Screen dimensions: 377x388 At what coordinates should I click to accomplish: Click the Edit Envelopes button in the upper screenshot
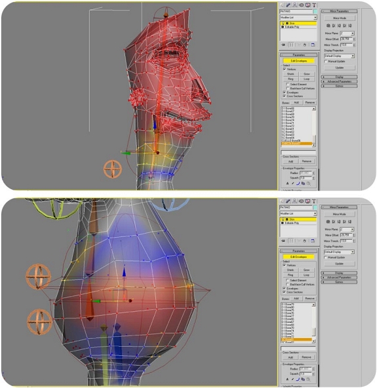tap(299, 61)
